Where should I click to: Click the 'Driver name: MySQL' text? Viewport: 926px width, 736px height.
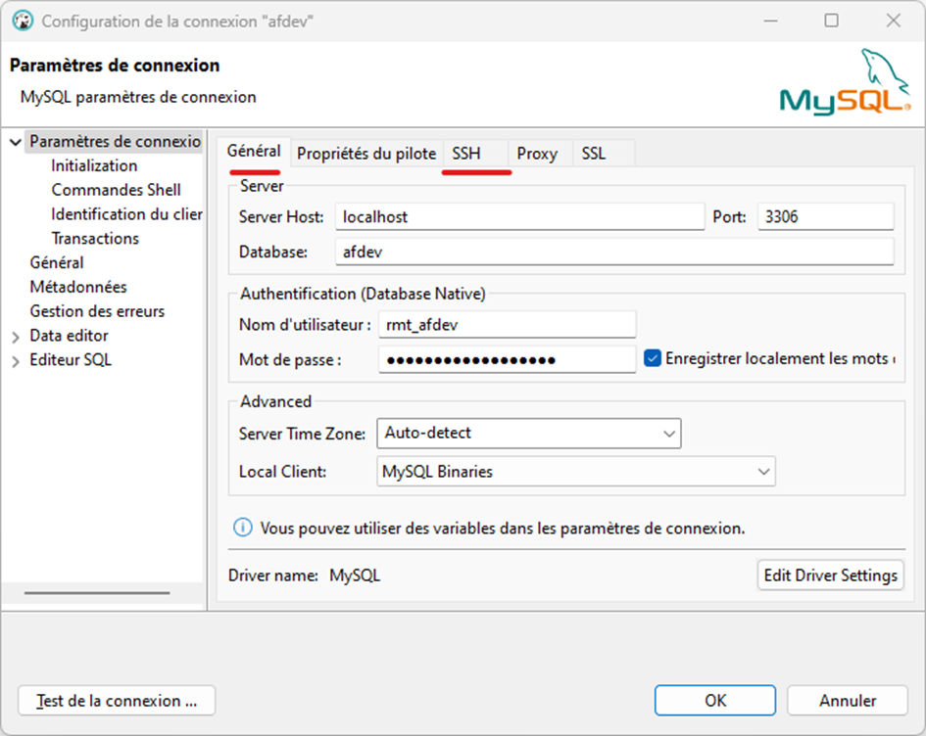tap(304, 575)
